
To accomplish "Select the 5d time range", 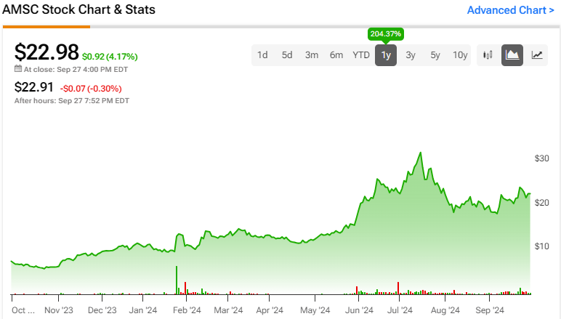I will [287, 55].
